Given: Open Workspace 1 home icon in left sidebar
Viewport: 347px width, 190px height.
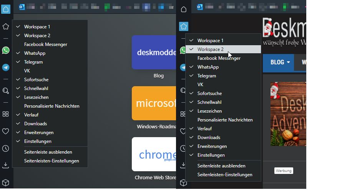Looking at the screenshot, I should pos(6,9).
